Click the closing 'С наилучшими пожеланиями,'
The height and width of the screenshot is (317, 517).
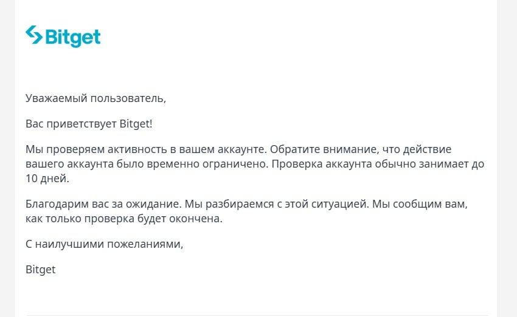coord(104,244)
